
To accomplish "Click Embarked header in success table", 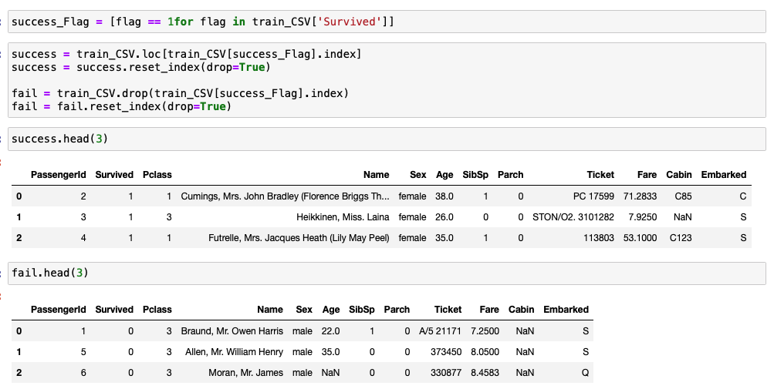I will tap(724, 175).
